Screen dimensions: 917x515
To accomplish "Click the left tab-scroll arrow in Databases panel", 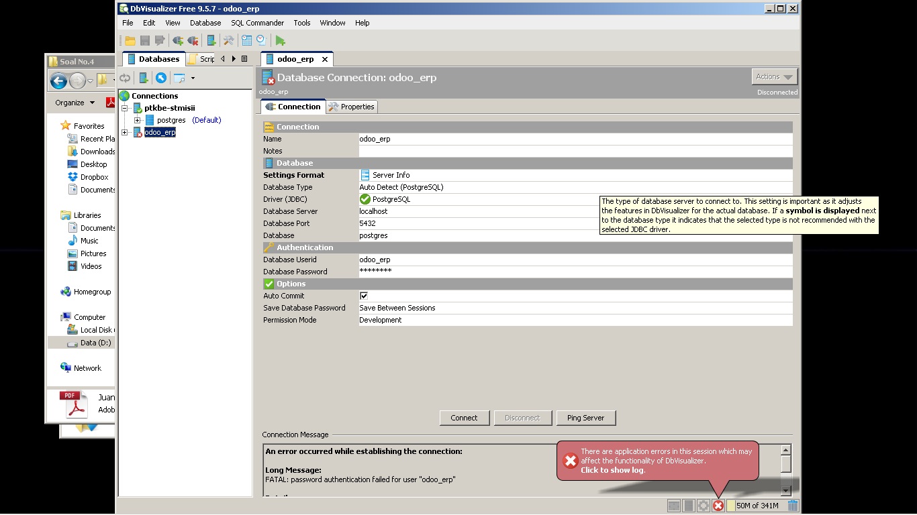I will point(223,59).
